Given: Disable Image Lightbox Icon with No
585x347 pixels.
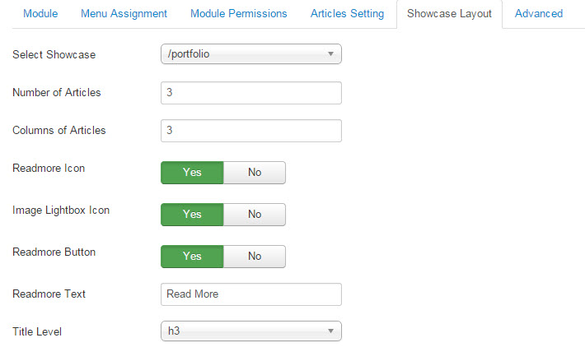Looking at the screenshot, I should click(x=255, y=215).
